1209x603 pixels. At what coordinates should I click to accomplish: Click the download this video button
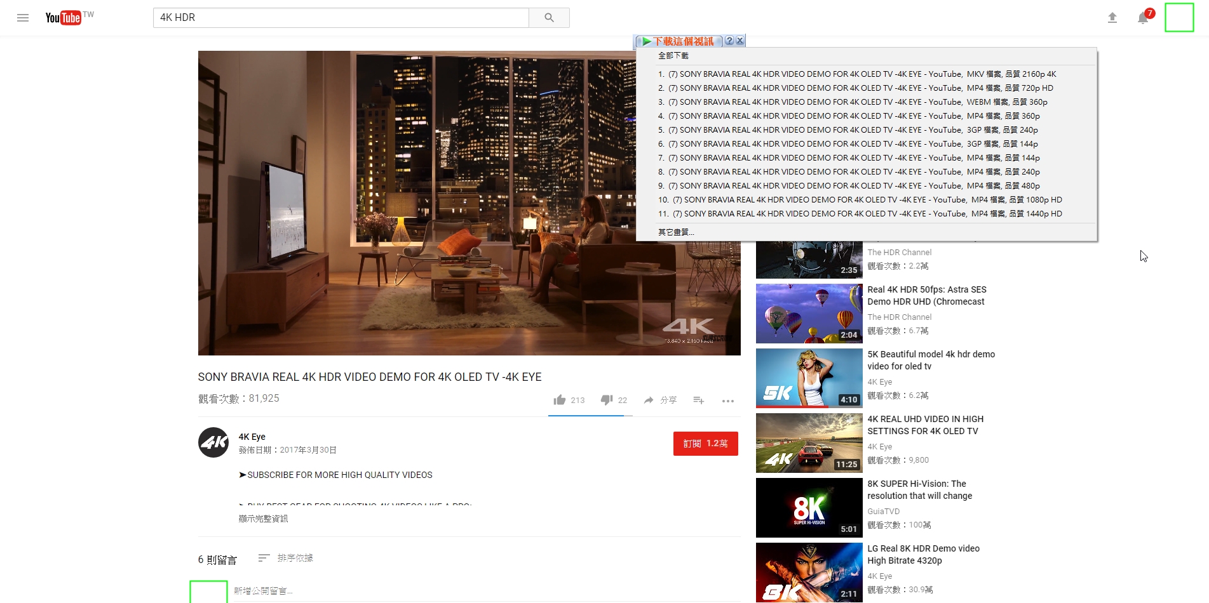coord(679,41)
